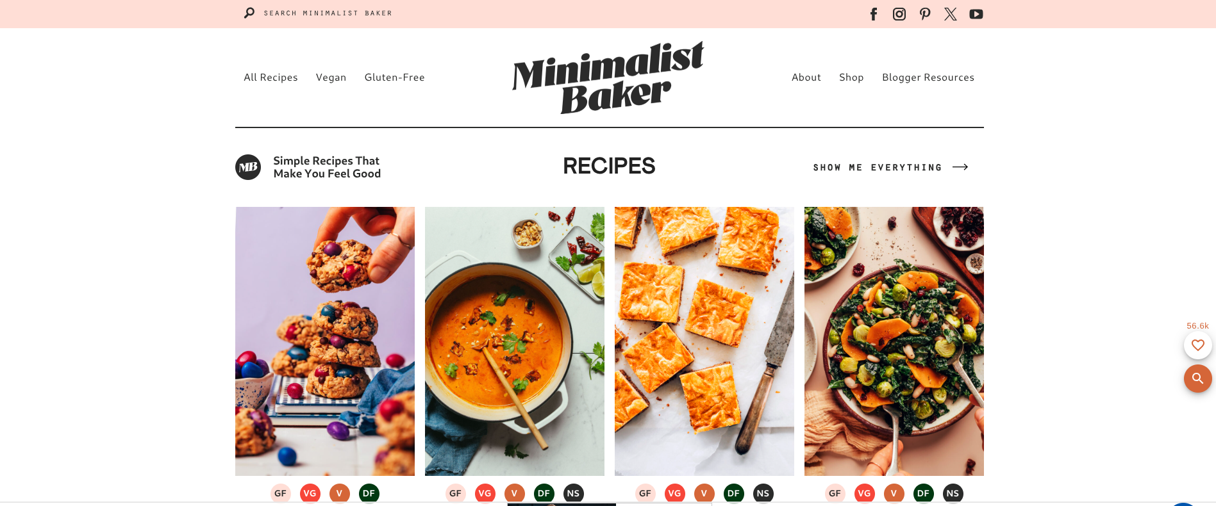Open the About page link
This screenshot has width=1216, height=506.
click(806, 78)
